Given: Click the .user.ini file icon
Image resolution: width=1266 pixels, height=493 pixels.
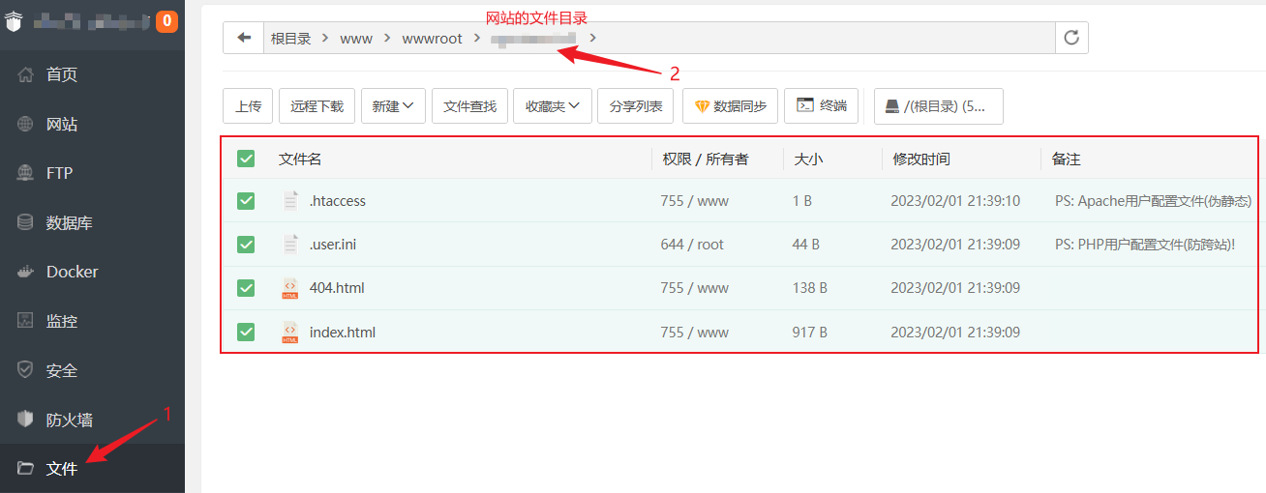Looking at the screenshot, I should 290,245.
